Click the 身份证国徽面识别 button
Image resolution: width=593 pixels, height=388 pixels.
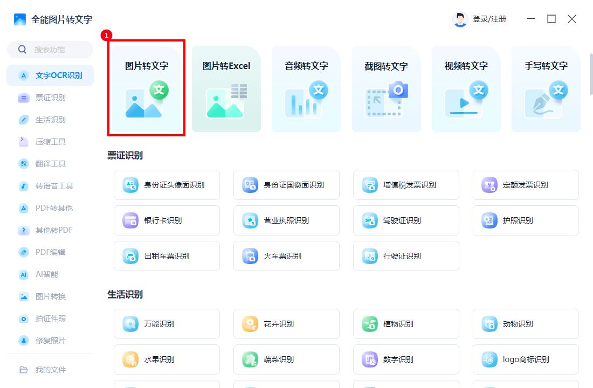[286, 185]
